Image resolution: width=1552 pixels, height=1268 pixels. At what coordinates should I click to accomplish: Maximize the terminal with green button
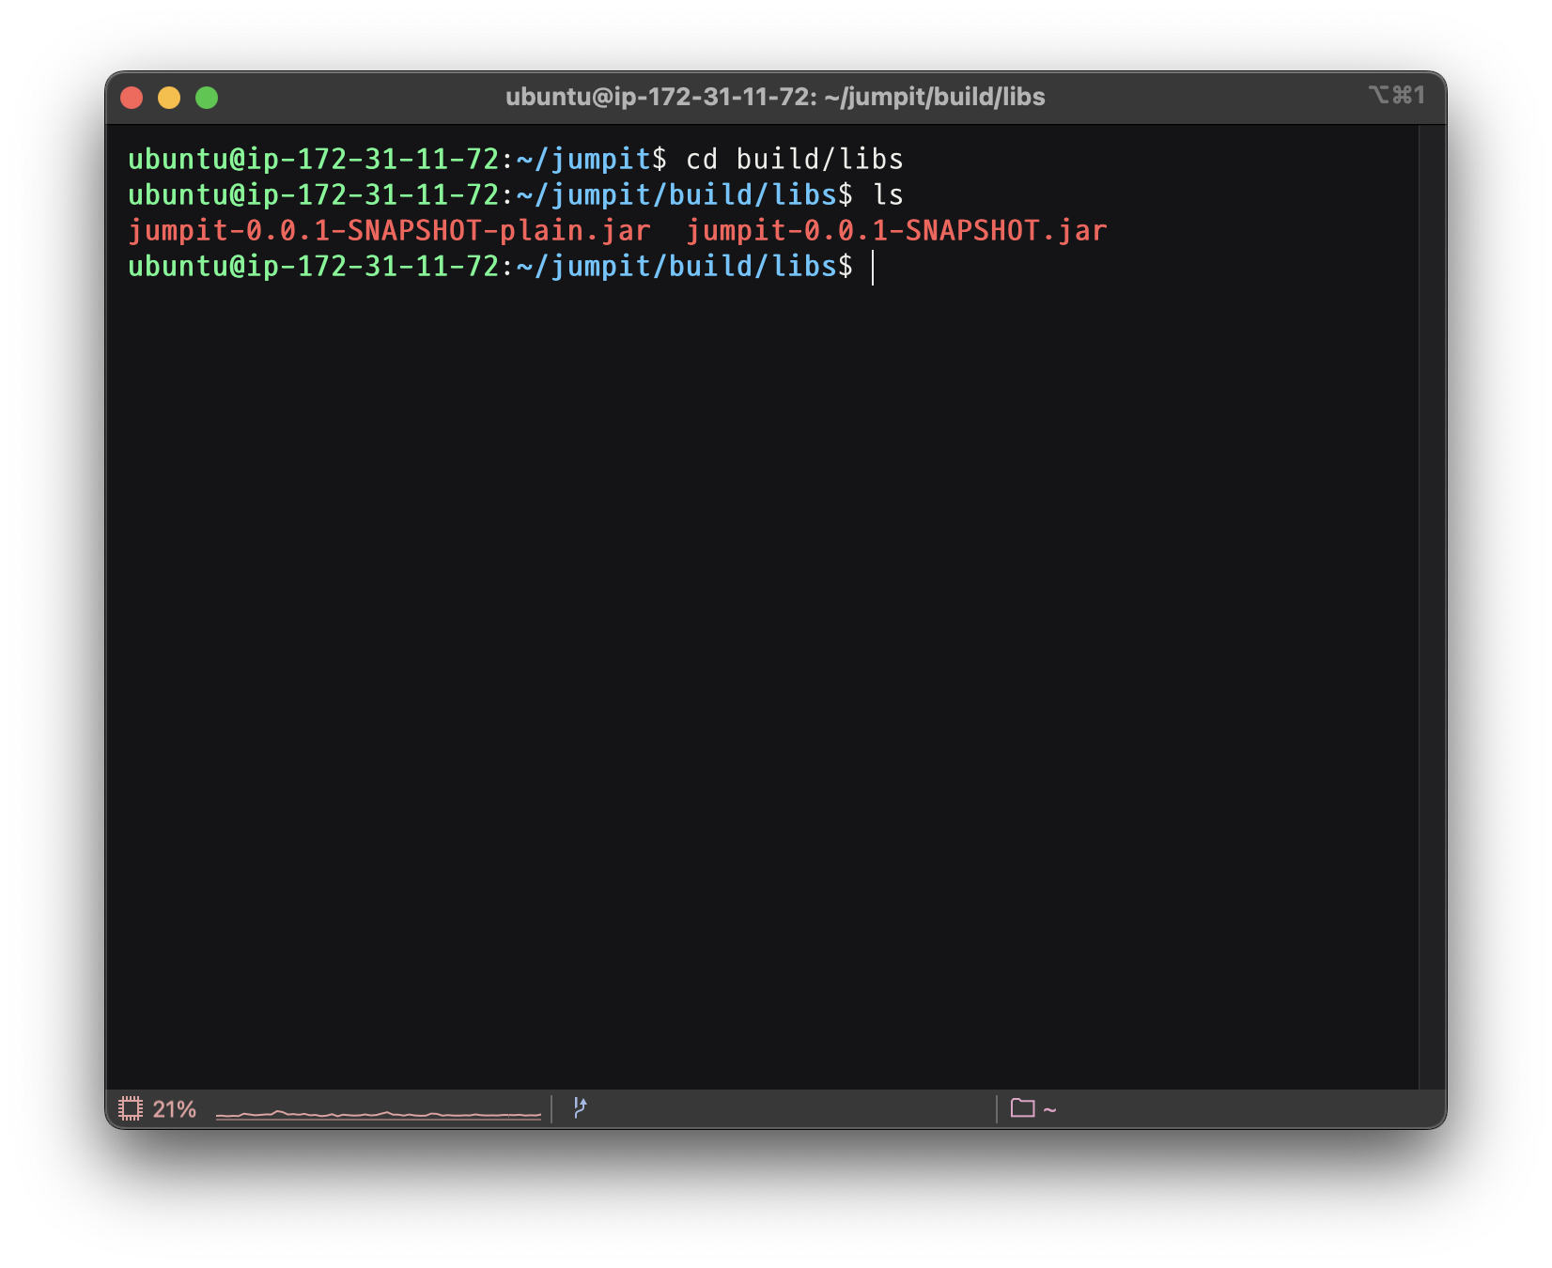(207, 98)
